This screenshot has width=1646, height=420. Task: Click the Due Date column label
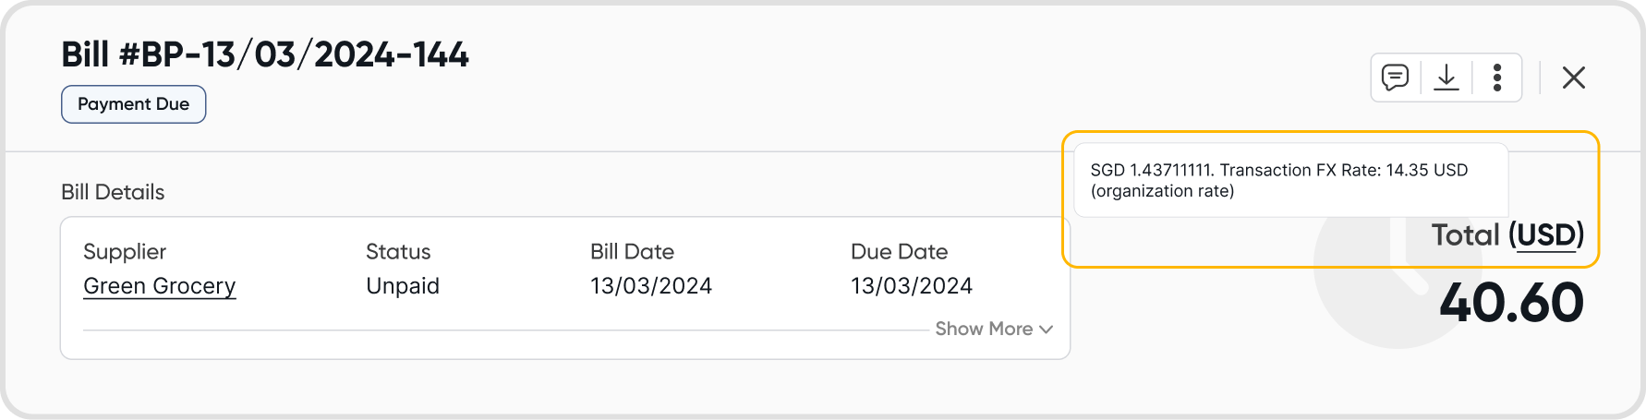tap(899, 252)
